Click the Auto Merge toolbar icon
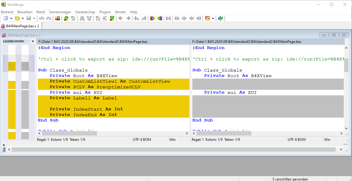 point(169,18)
